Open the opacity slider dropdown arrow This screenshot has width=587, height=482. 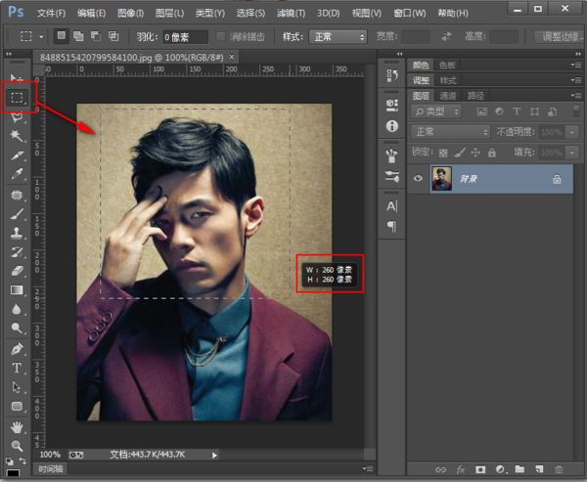[x=571, y=132]
